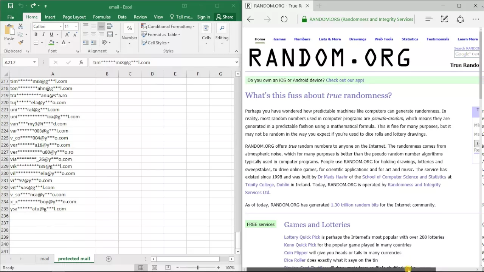The height and width of the screenshot is (272, 484).
Task: Go back in the browser
Action: 250,19
